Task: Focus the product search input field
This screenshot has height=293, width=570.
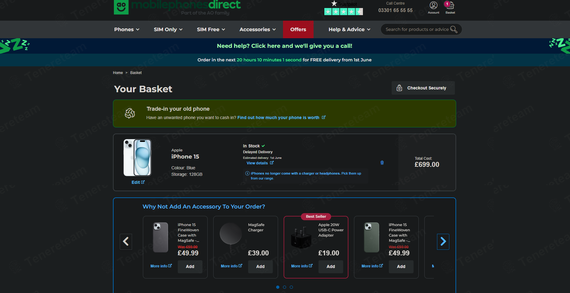Action: tap(417, 29)
